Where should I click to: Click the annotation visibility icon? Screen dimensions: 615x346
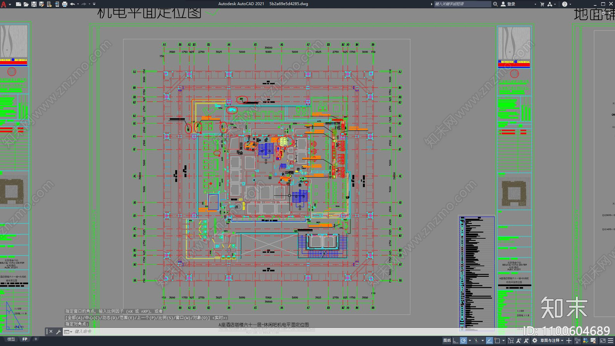pyautogui.click(x=519, y=340)
